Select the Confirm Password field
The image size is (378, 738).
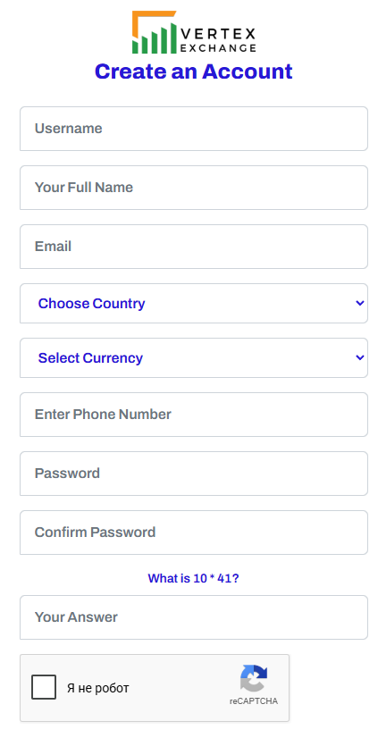point(194,533)
